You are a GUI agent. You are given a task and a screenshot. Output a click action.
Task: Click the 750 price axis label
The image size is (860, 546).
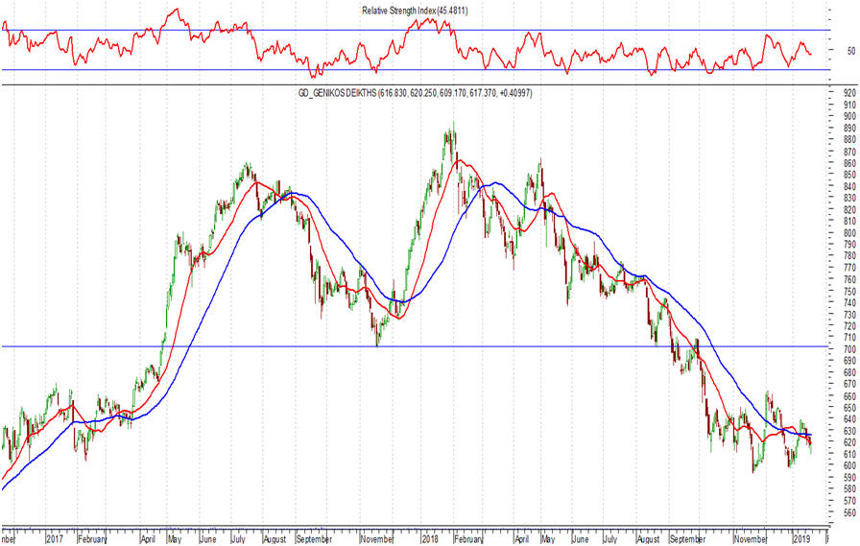coord(849,292)
